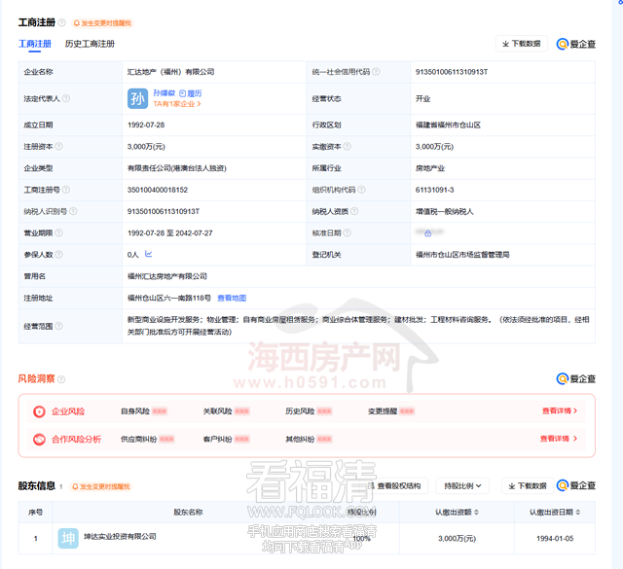Screen dimensions: 623x569
Task: Click the 合作风险分析 red icon
Action: tap(39, 440)
